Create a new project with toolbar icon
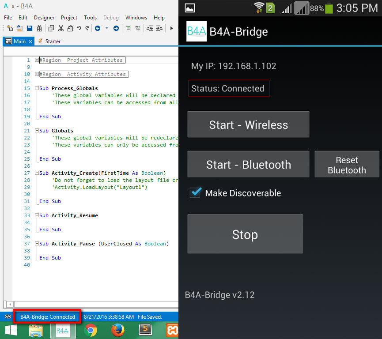 pyautogui.click(x=10, y=28)
